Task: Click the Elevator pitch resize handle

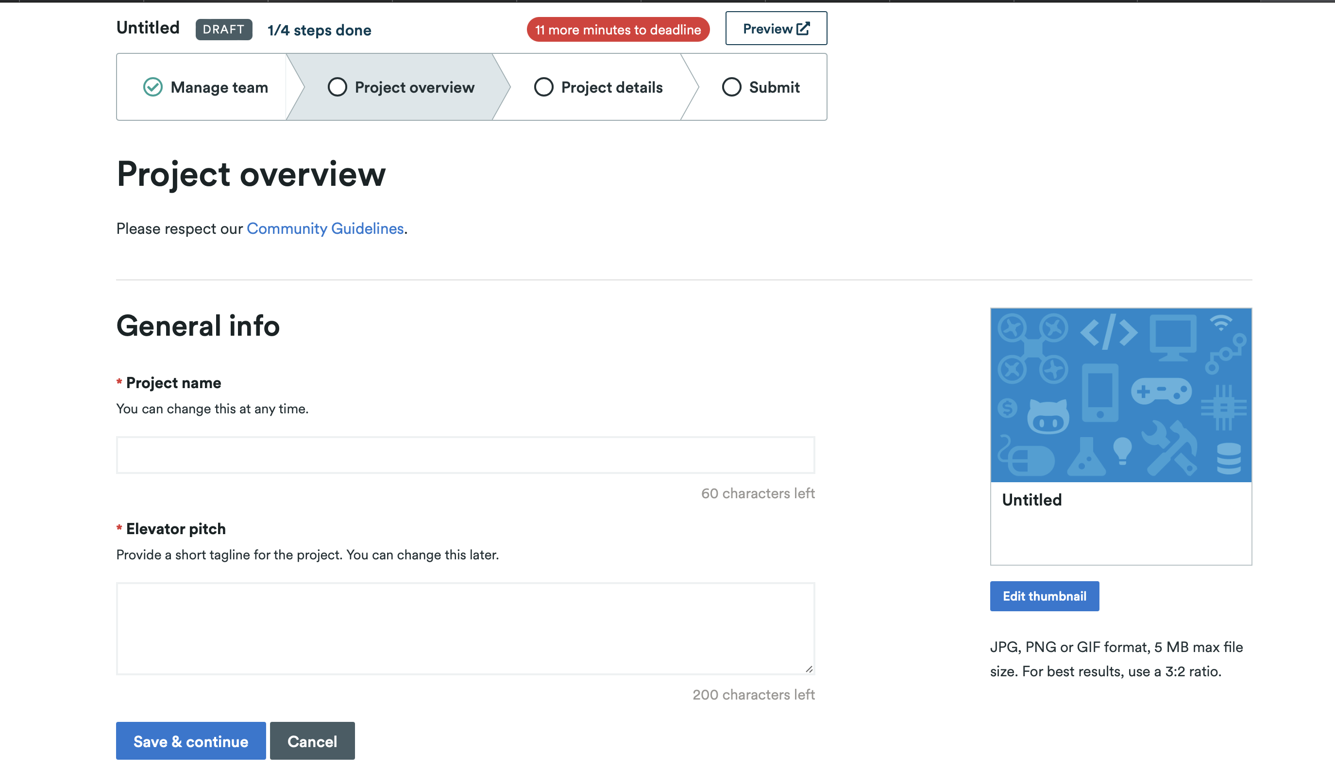Action: pos(809,669)
